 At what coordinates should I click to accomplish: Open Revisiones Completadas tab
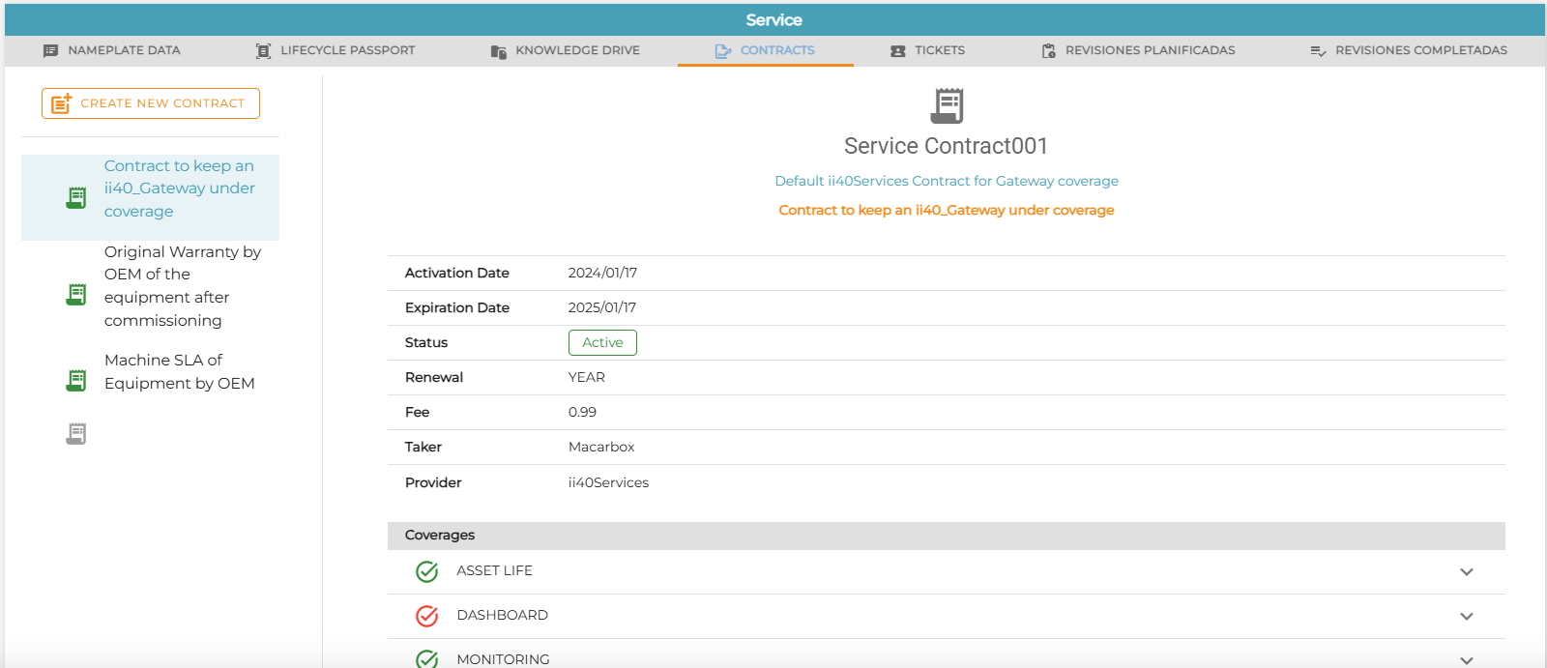(x=1409, y=50)
